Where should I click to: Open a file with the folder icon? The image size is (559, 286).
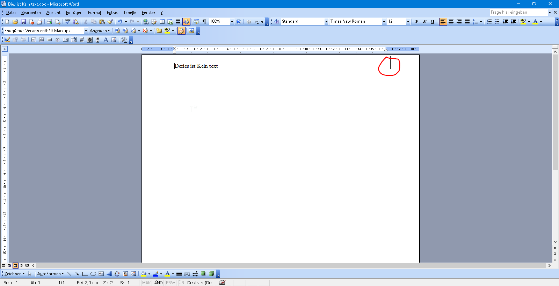(x=15, y=22)
